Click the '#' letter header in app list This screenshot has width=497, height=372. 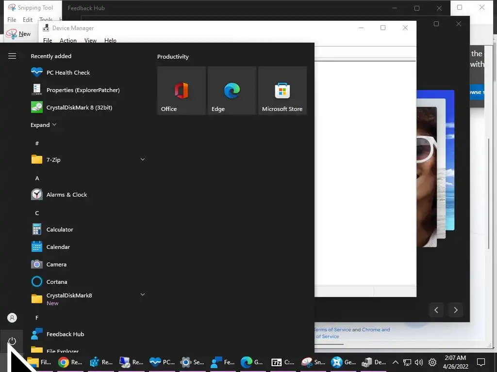(x=37, y=143)
